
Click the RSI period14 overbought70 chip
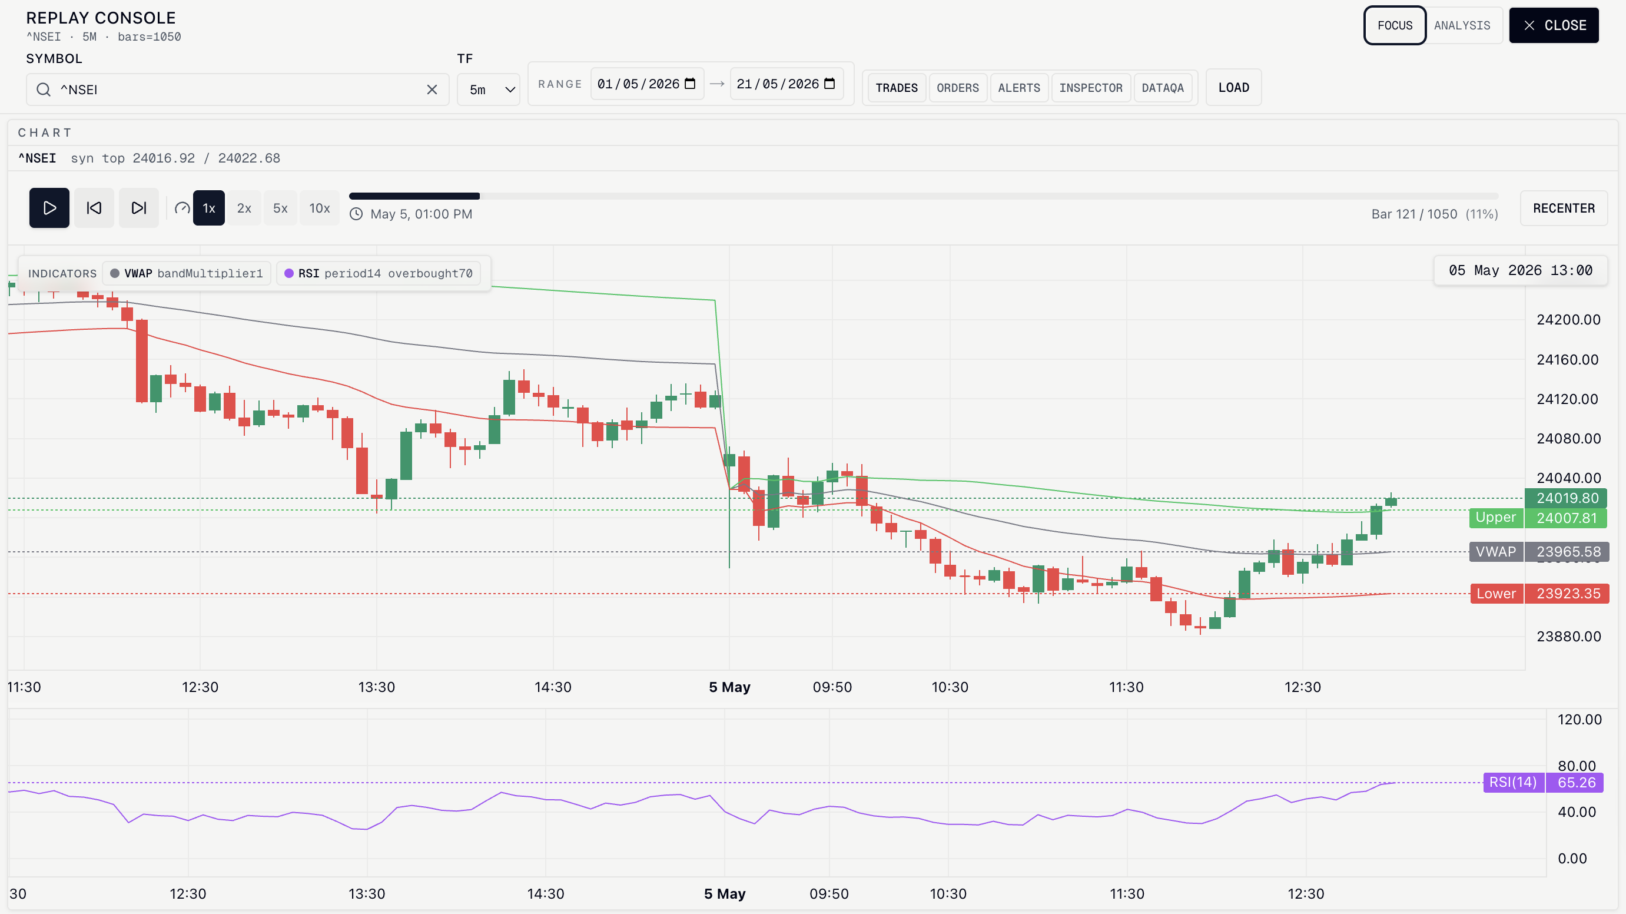[x=379, y=273]
